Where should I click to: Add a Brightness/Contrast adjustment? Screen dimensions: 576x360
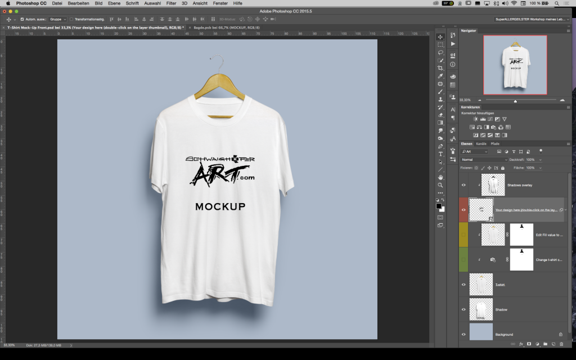[476, 119]
